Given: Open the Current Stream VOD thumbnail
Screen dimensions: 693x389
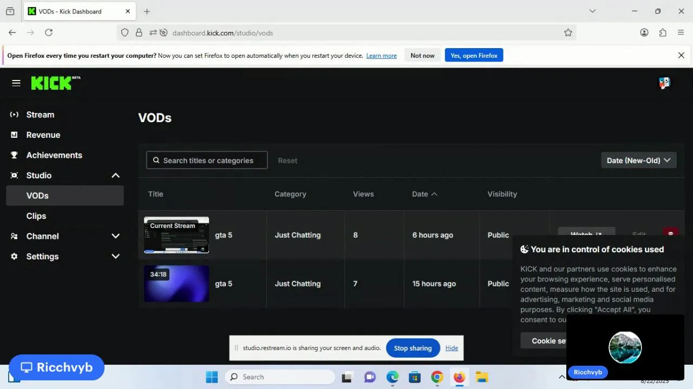Looking at the screenshot, I should 176,235.
